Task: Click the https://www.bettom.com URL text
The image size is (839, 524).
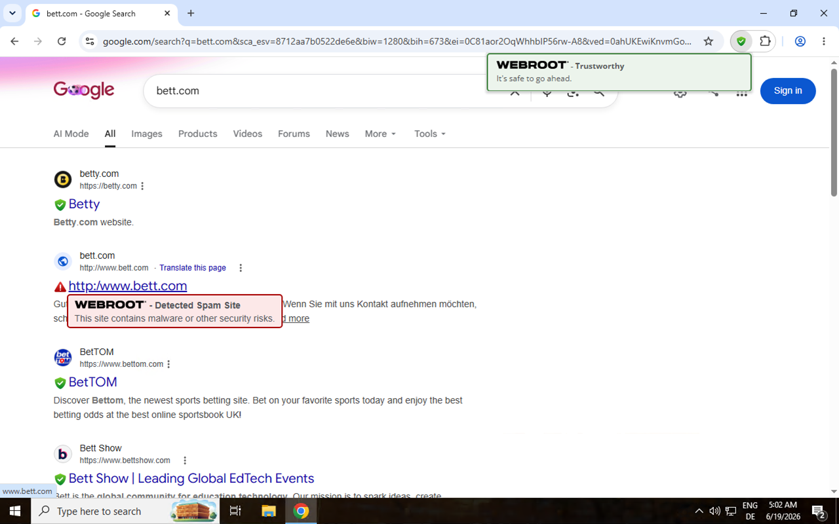Action: pos(121,364)
